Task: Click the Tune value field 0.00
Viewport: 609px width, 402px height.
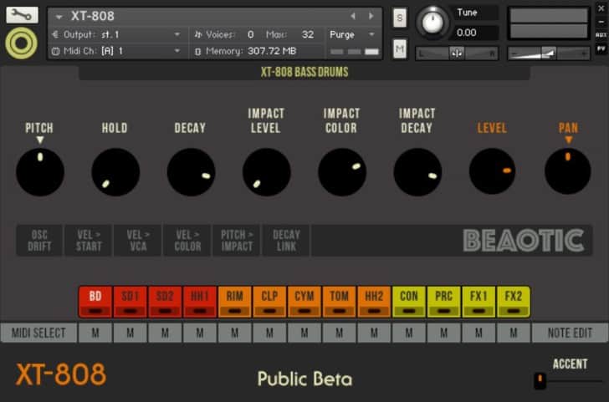Action: (475, 33)
